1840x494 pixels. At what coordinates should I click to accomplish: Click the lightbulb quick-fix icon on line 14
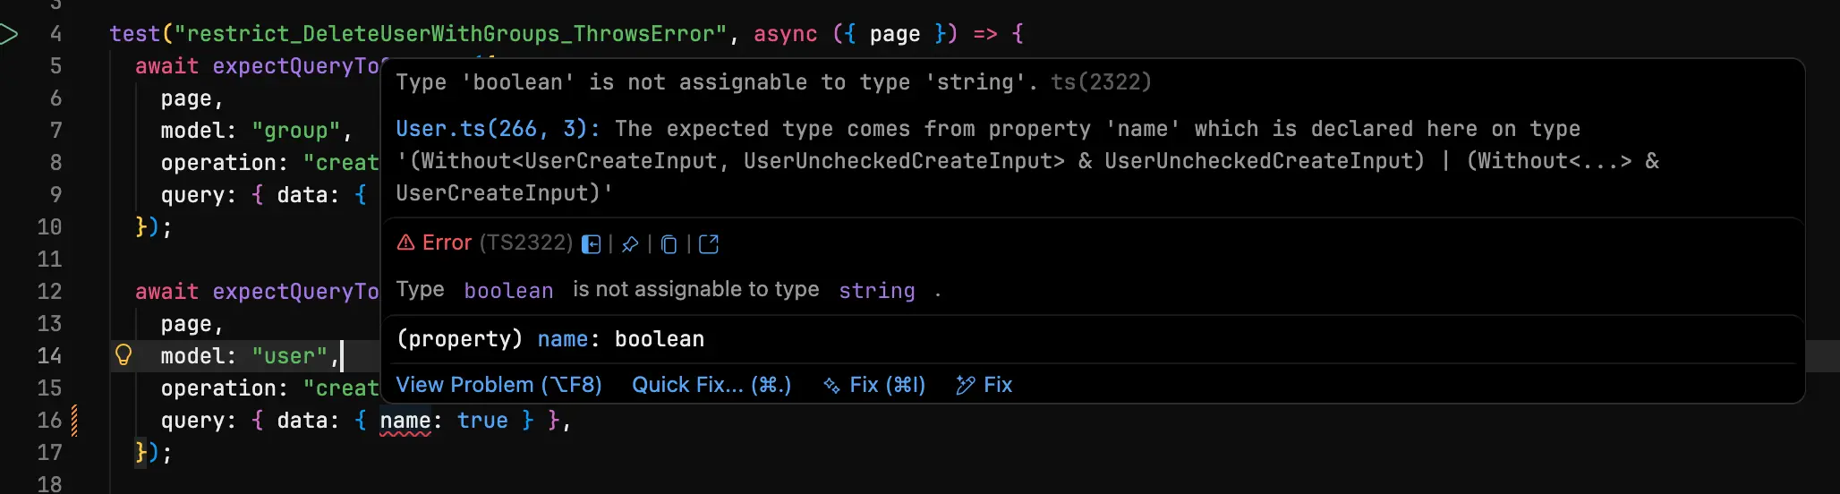124,355
